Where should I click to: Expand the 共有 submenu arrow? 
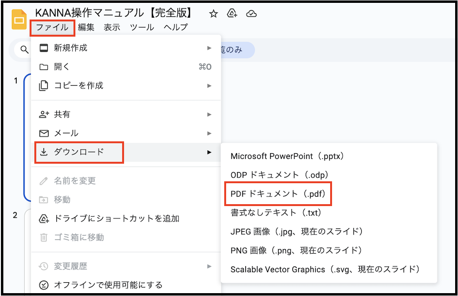pos(209,114)
